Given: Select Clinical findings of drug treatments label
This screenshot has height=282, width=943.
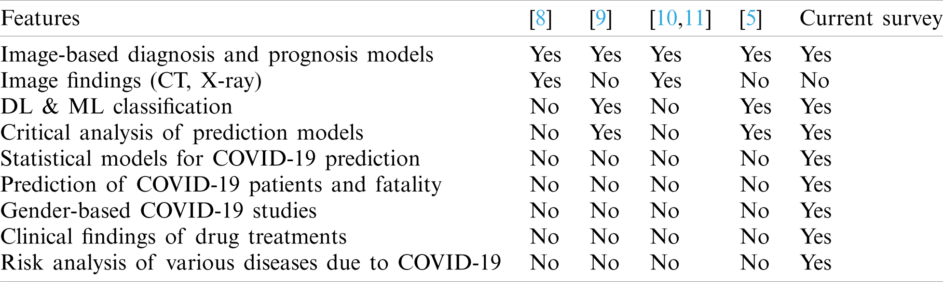Looking at the screenshot, I should click(173, 237).
